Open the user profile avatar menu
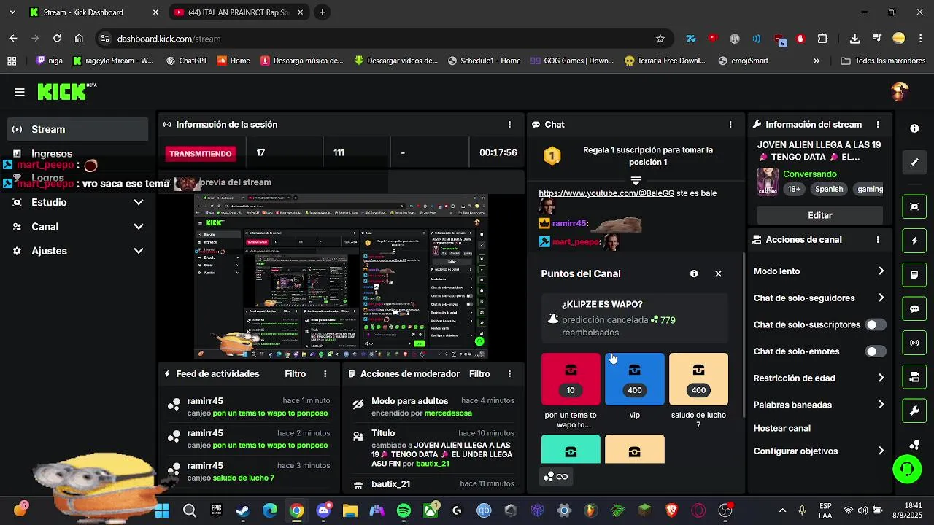Viewport: 934px width, 525px height. click(x=900, y=91)
